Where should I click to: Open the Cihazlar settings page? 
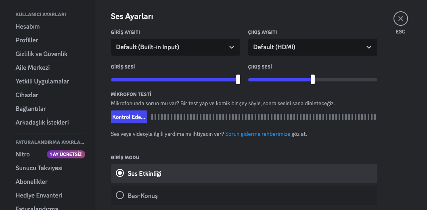[27, 95]
